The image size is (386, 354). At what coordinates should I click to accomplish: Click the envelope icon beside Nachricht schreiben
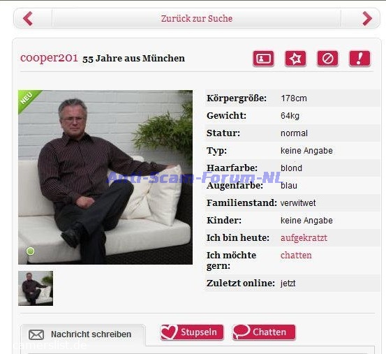point(36,334)
